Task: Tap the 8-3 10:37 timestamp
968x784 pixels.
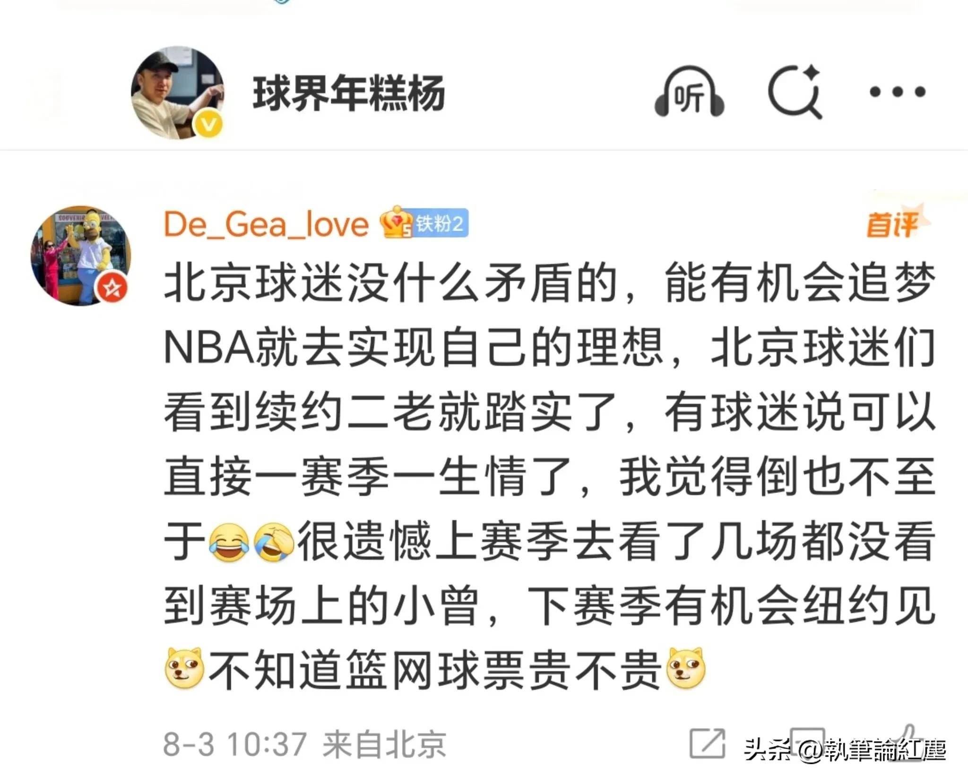Action: tap(235, 744)
